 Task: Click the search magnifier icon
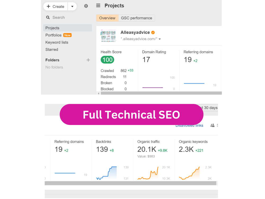point(48,18)
